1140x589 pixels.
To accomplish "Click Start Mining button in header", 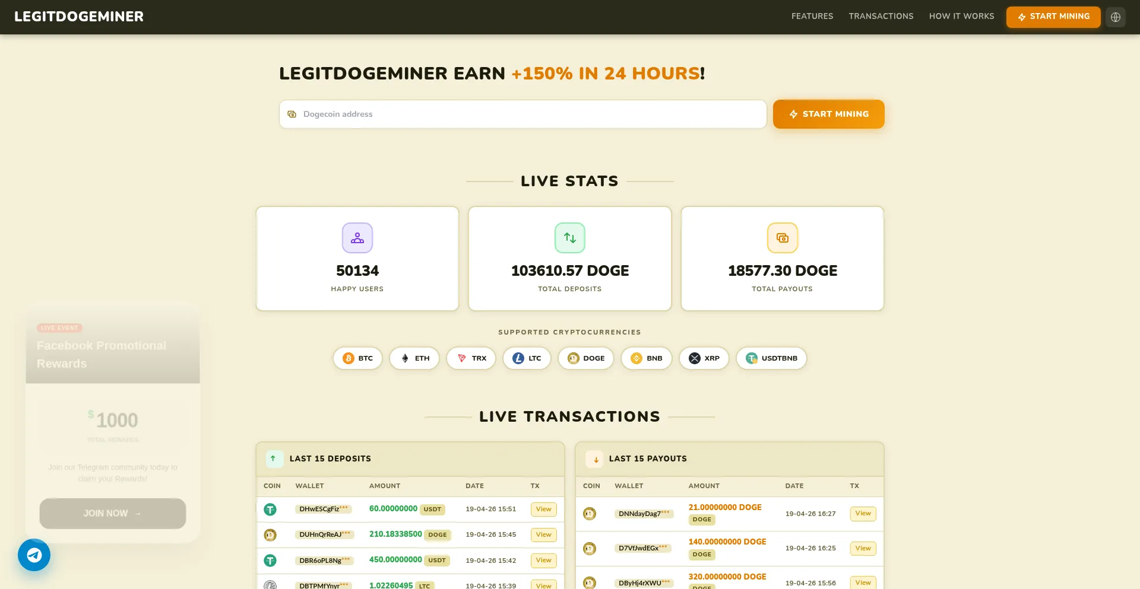I will pyautogui.click(x=1053, y=17).
